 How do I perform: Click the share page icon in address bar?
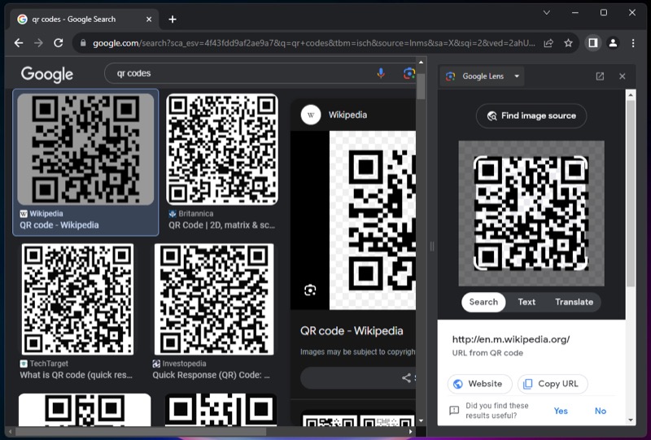click(548, 43)
